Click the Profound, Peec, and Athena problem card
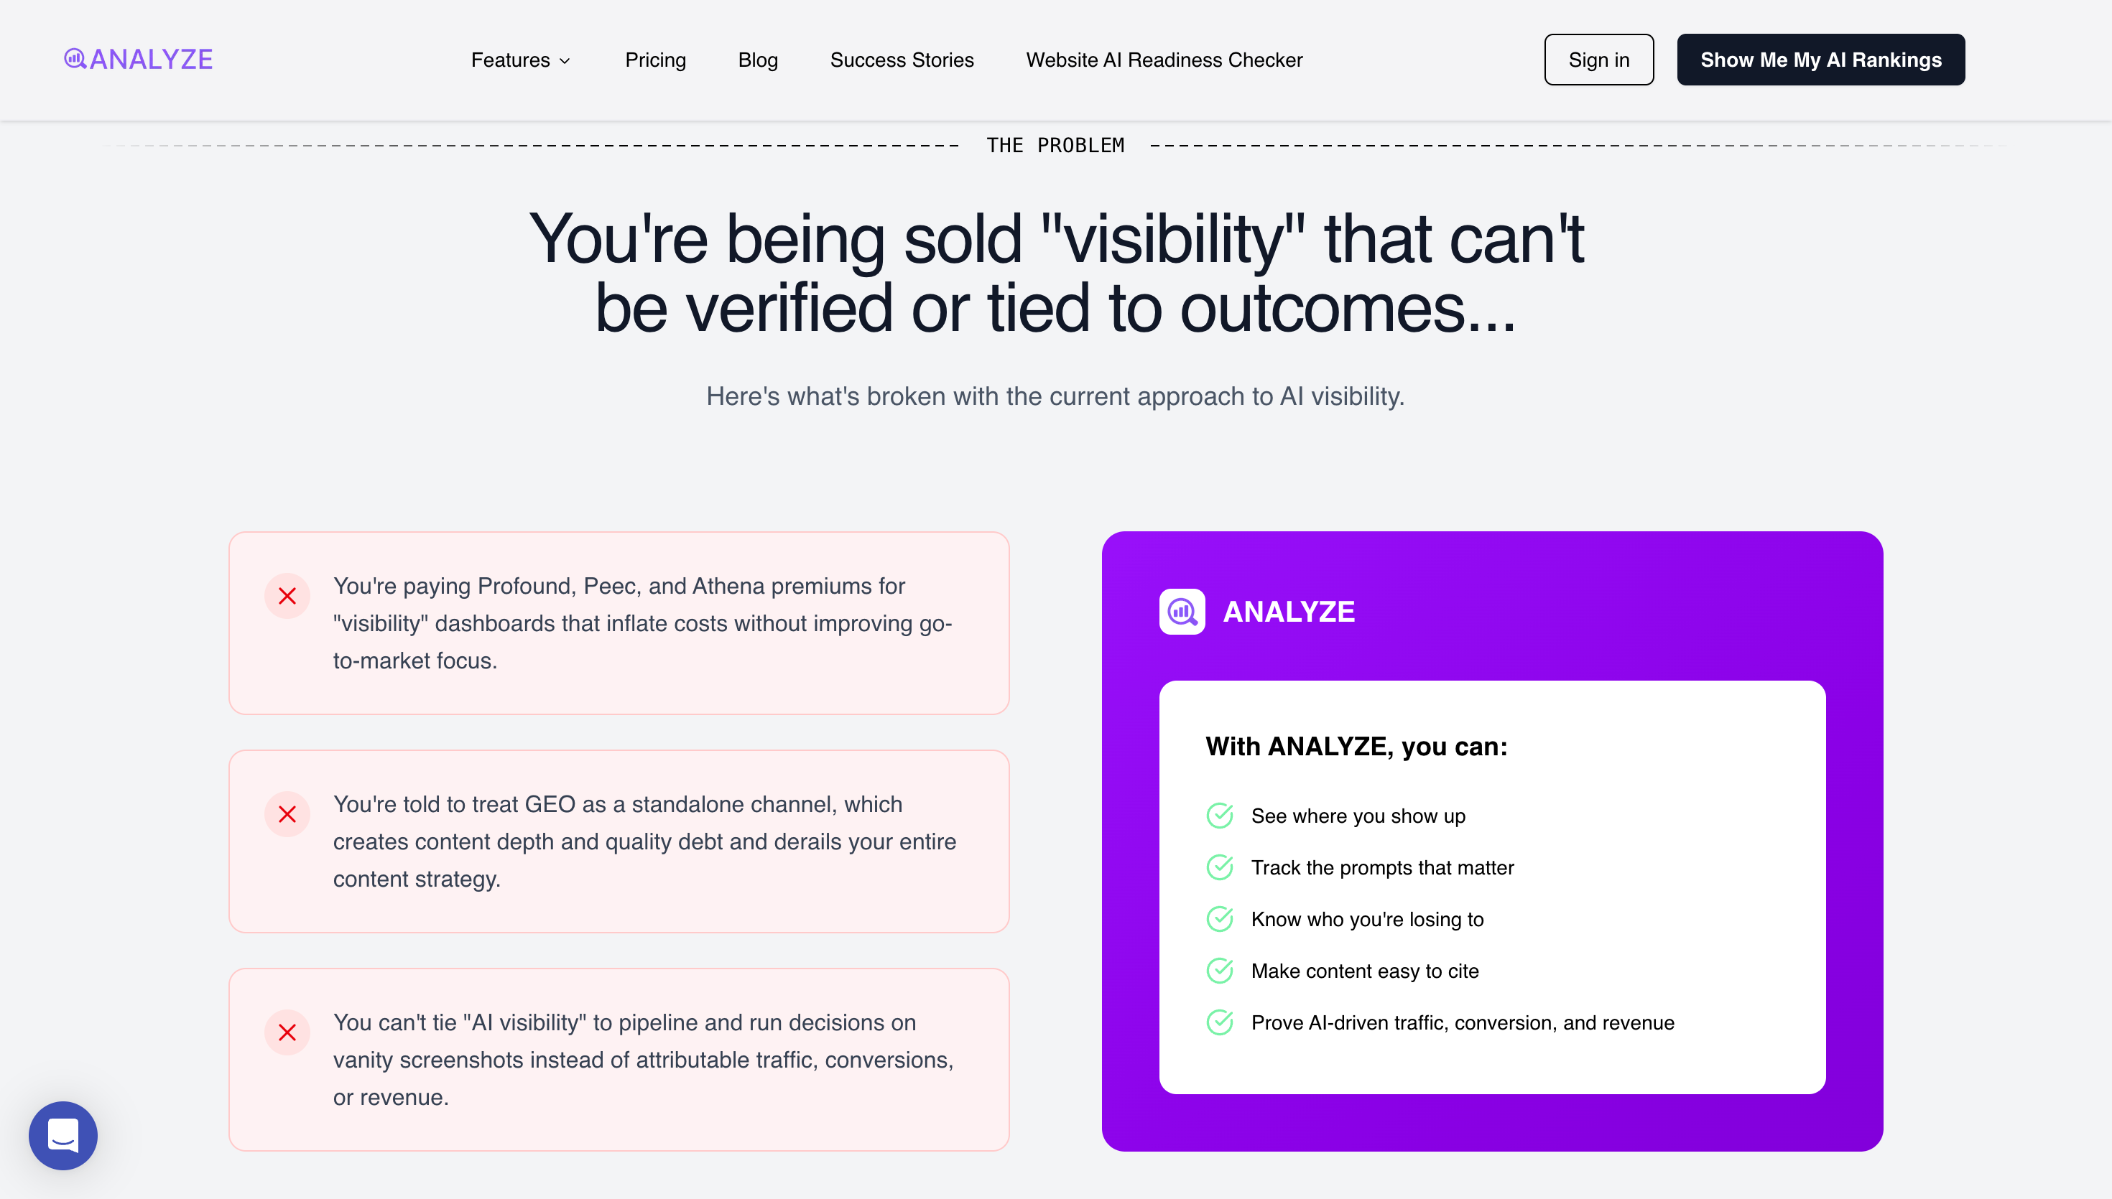 coord(619,623)
